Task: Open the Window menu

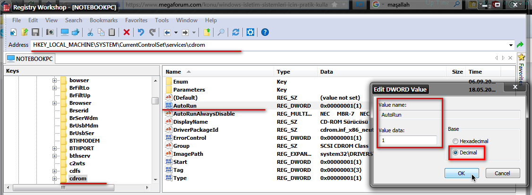Action: click(187, 20)
